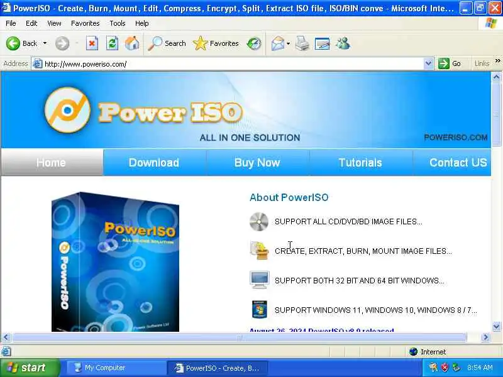The image size is (503, 377).
Task: Open CREATE, EXTRACT, BURN, MOUNT IMAGE FILES link
Action: point(363,251)
